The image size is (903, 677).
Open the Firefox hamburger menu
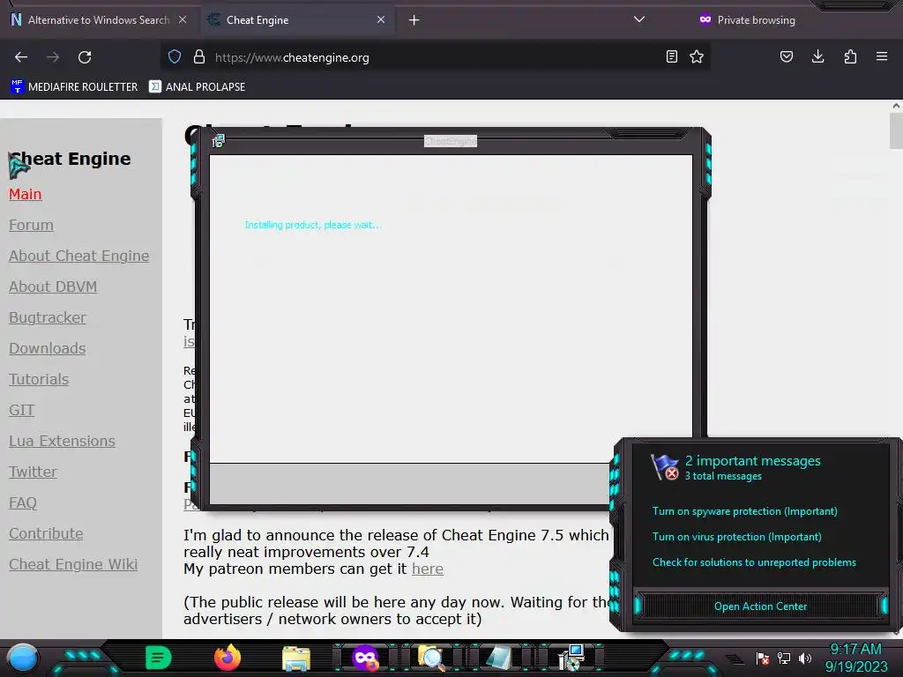coord(882,56)
